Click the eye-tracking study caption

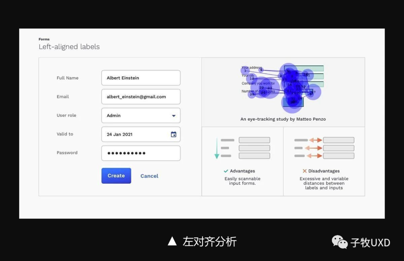(283, 119)
